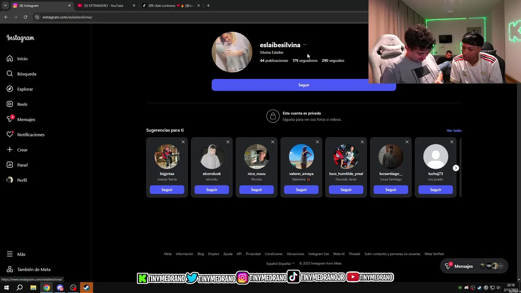Open a new browser tab
Screen dimensions: 521x293
pos(208,6)
